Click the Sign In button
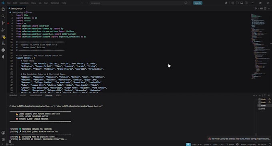This screenshot has height=146, width=272. click(x=198, y=3)
